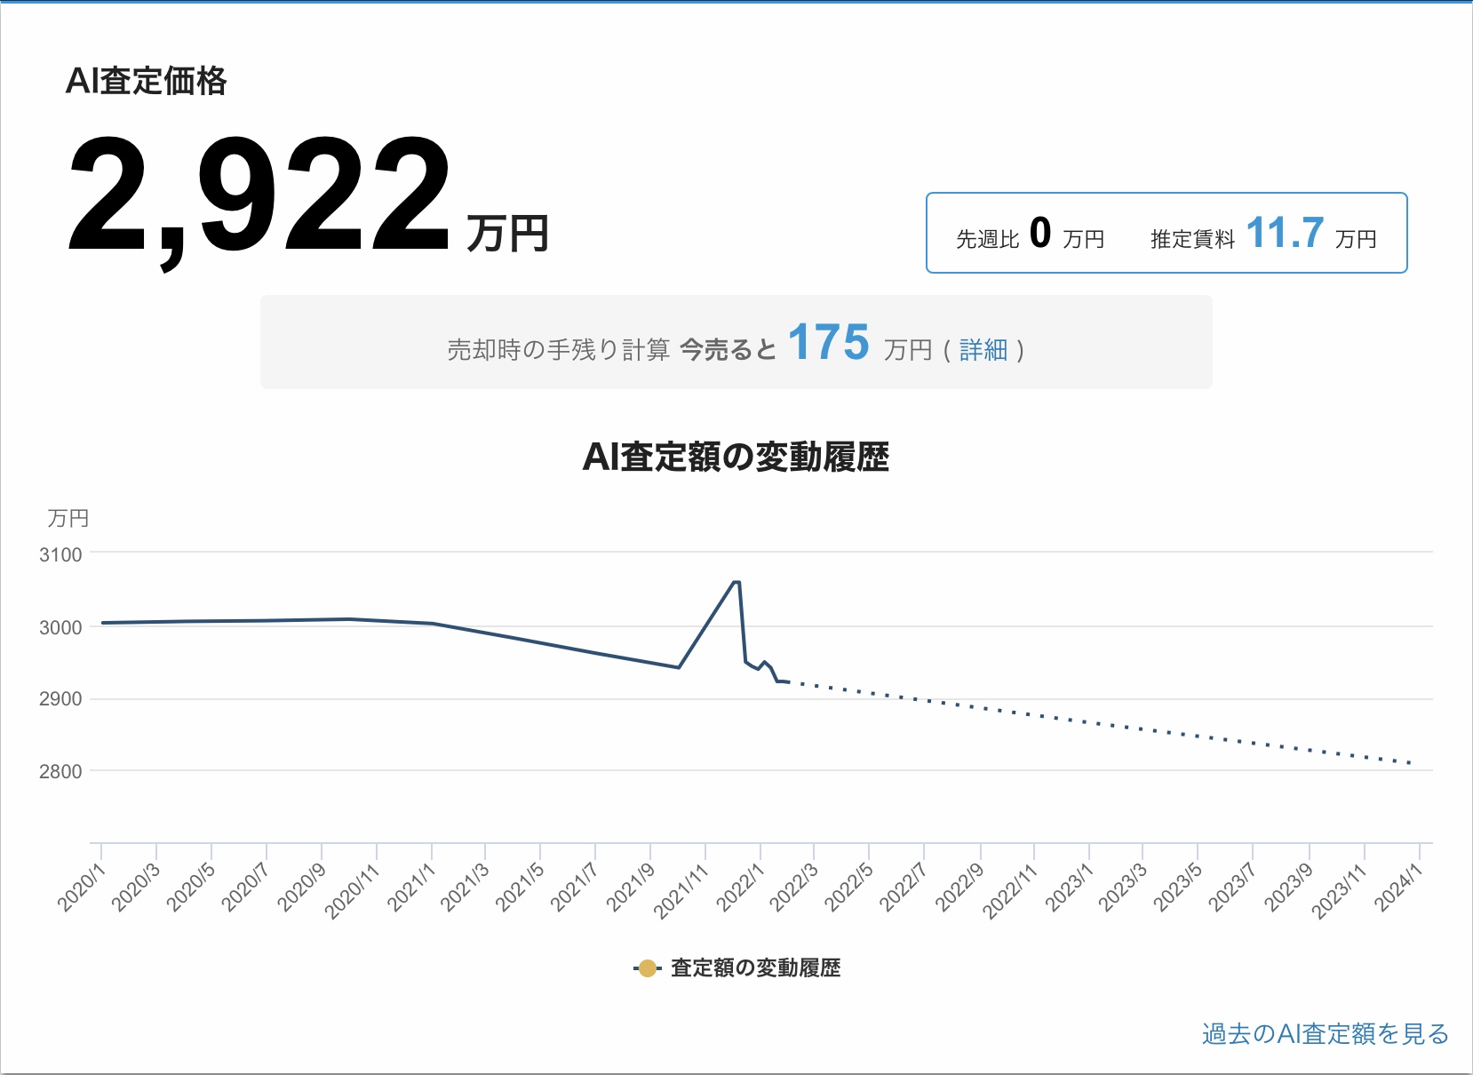Screen dimensions: 1473x1075
Task: Toggle the 査定額の変動履歴 legend marker
Action: pos(648,968)
